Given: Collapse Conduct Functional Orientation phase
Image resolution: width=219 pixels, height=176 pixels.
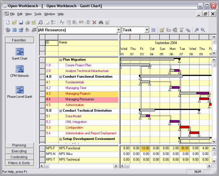Looking at the screenshot, I should tap(61, 77).
